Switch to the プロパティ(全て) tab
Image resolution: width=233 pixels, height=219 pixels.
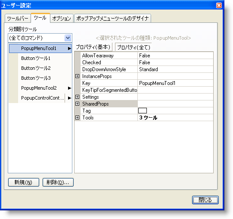[x=134, y=47]
